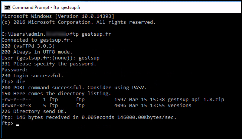The image size is (242, 139).
Task: Click the 'versions' directory name
Action: pyautogui.click(x=180, y=106)
